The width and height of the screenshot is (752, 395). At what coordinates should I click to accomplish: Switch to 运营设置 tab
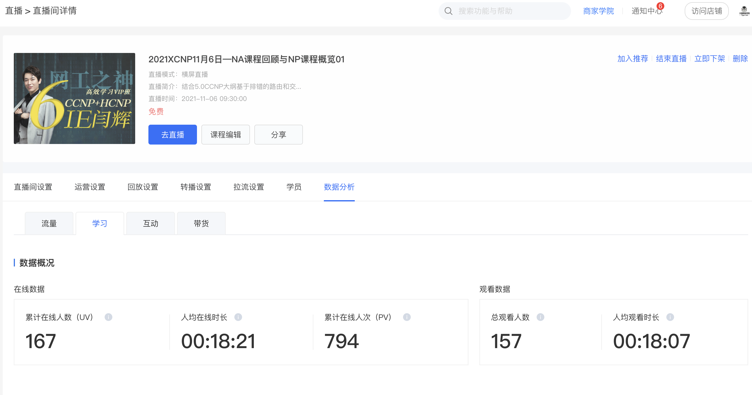click(x=90, y=187)
